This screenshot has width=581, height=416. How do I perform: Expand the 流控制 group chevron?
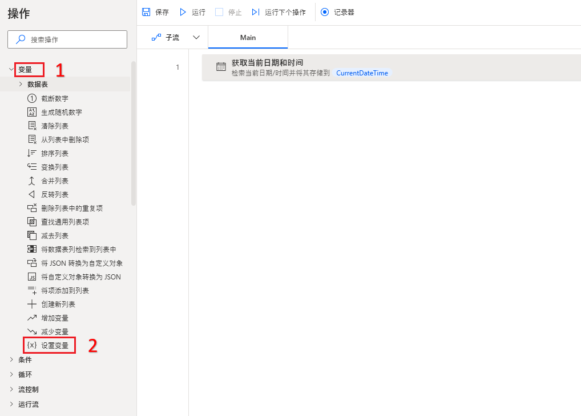[11, 389]
